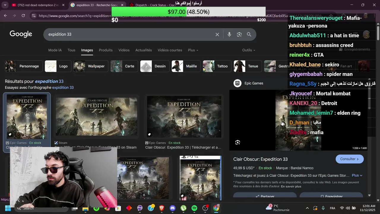380x214 pixels.
Task: Open Wi-Fi network settings in tray
Action: tap(342, 208)
